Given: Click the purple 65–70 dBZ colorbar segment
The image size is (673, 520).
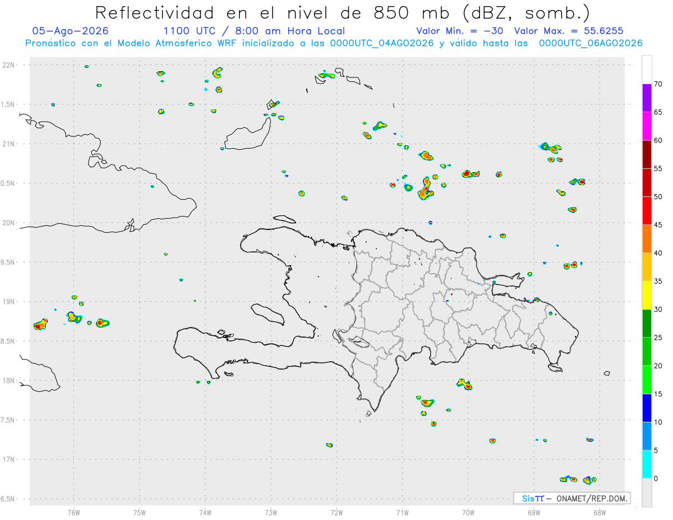Looking at the screenshot, I should coord(647,98).
